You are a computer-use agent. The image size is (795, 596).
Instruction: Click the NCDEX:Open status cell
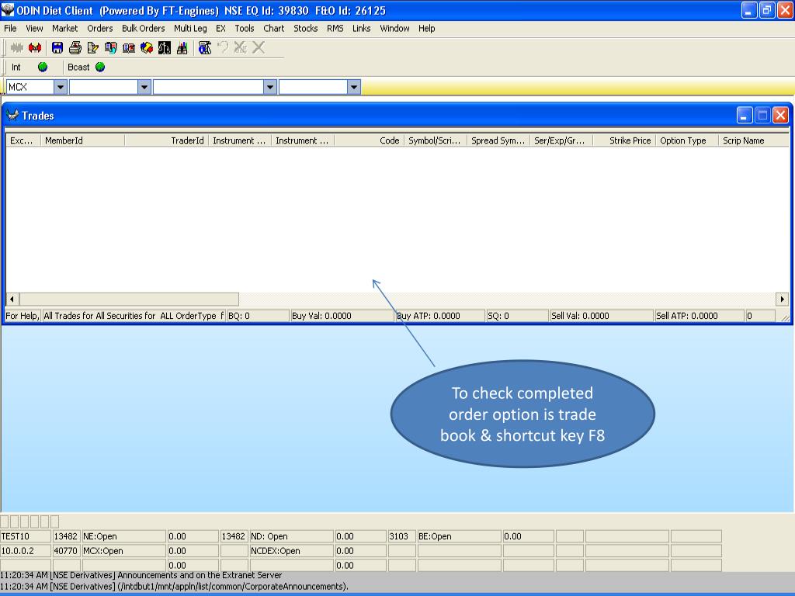[x=292, y=551]
